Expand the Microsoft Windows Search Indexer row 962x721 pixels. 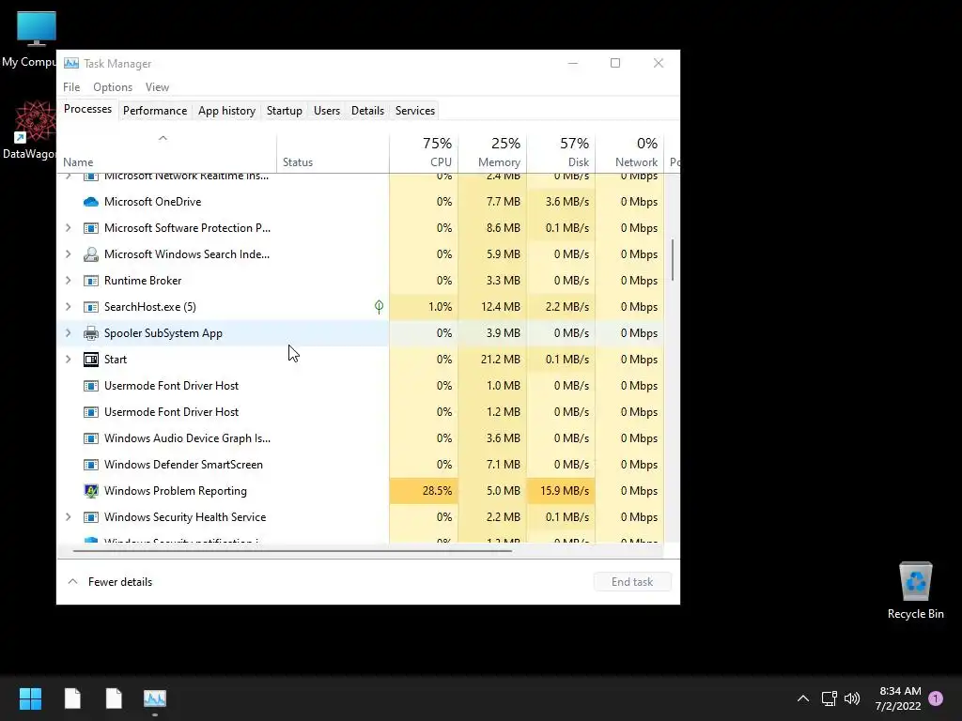68,254
